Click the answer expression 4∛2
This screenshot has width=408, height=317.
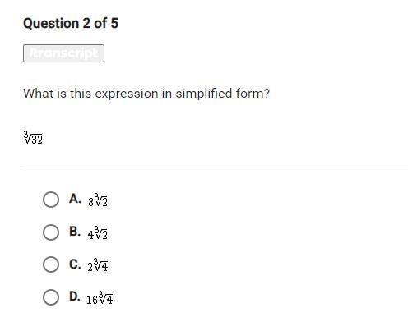coord(98,233)
